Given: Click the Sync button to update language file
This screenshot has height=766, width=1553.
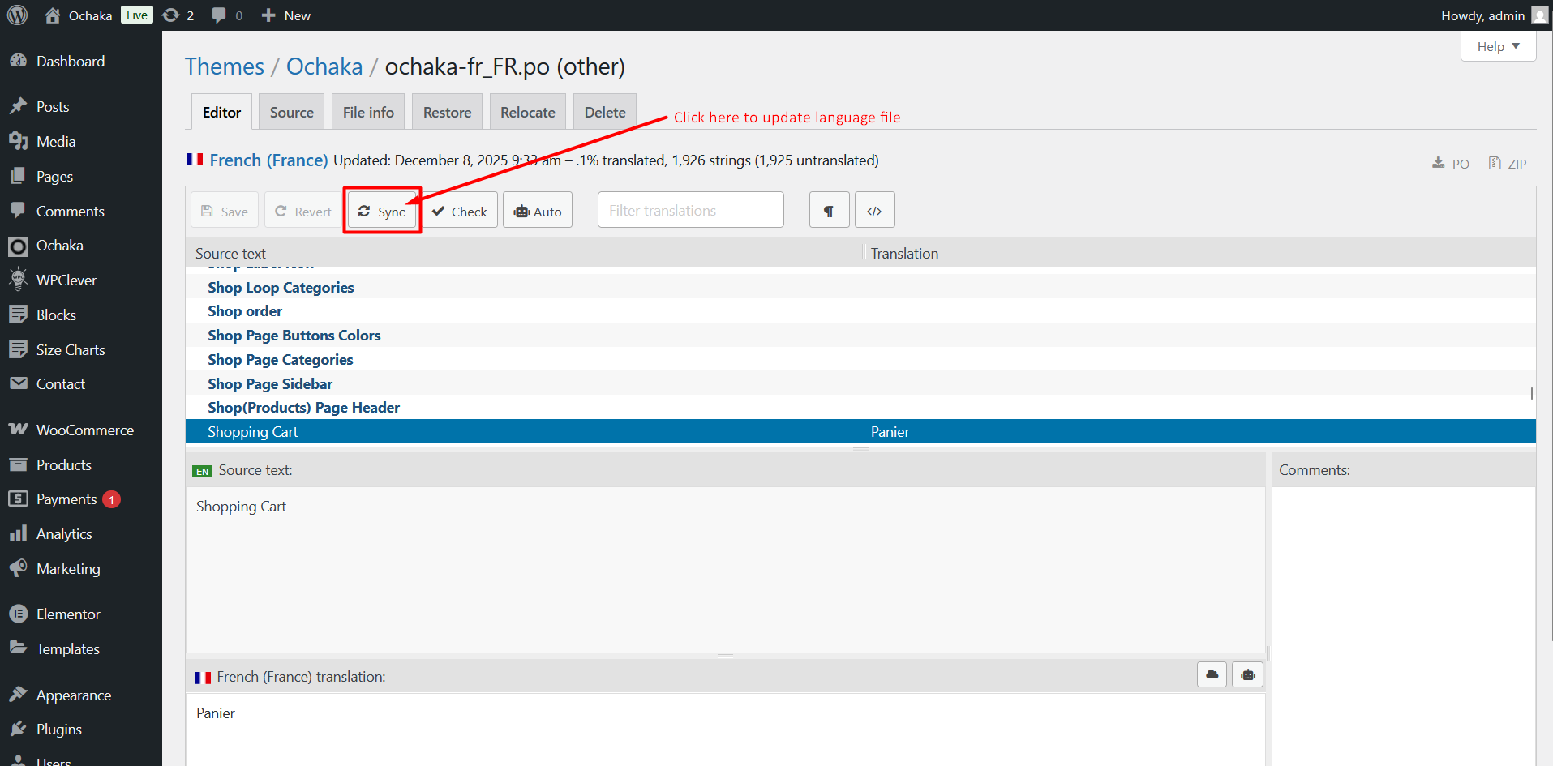Looking at the screenshot, I should (382, 211).
